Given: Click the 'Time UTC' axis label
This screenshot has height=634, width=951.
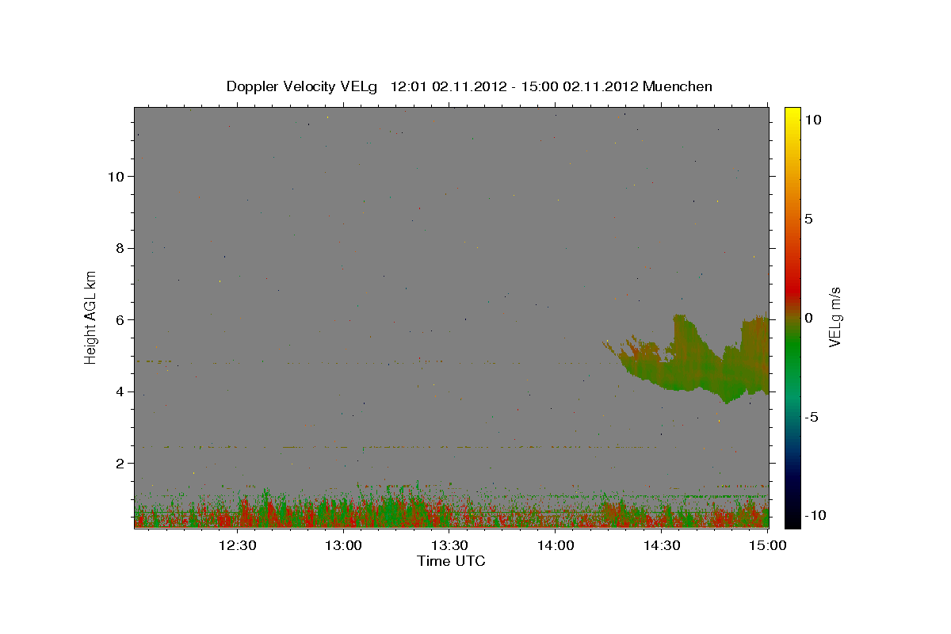Looking at the screenshot, I should [451, 562].
